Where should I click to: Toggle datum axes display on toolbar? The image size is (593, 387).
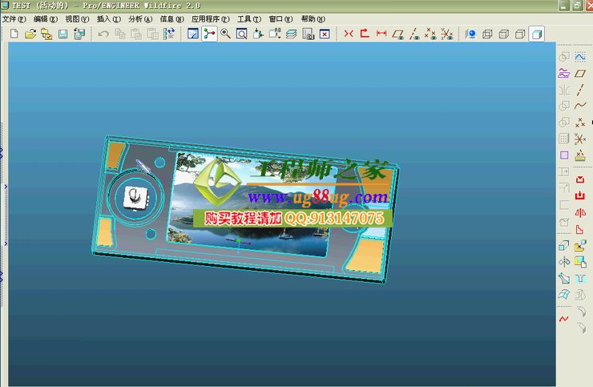(413, 34)
